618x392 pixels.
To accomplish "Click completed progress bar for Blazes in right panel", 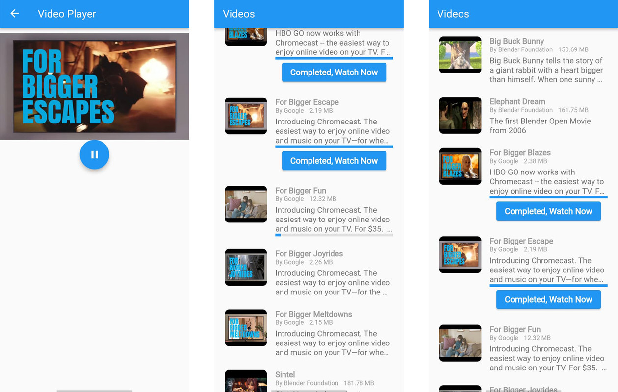I will 548,197.
